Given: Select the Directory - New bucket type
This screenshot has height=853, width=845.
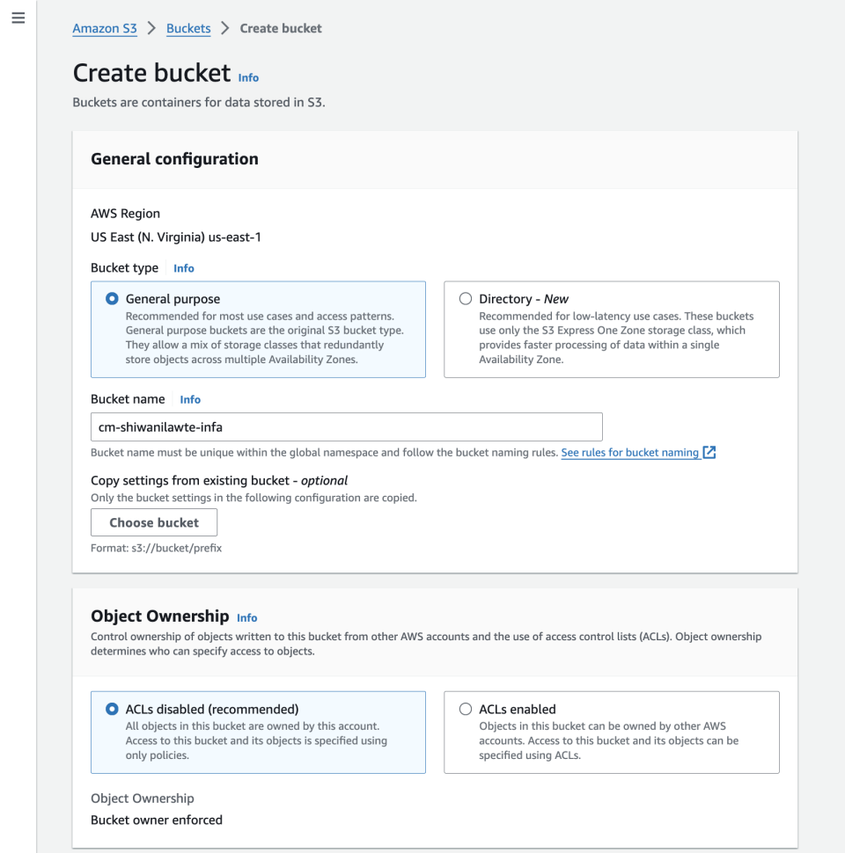Looking at the screenshot, I should point(465,298).
